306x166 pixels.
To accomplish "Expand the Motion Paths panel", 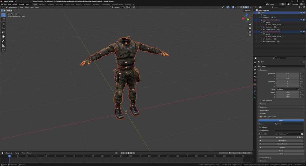I will point(264,110).
